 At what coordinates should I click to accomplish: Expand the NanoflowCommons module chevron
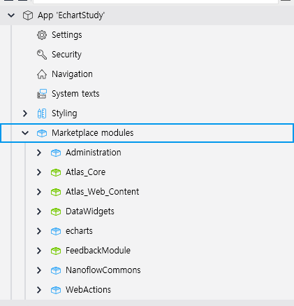[39, 270]
